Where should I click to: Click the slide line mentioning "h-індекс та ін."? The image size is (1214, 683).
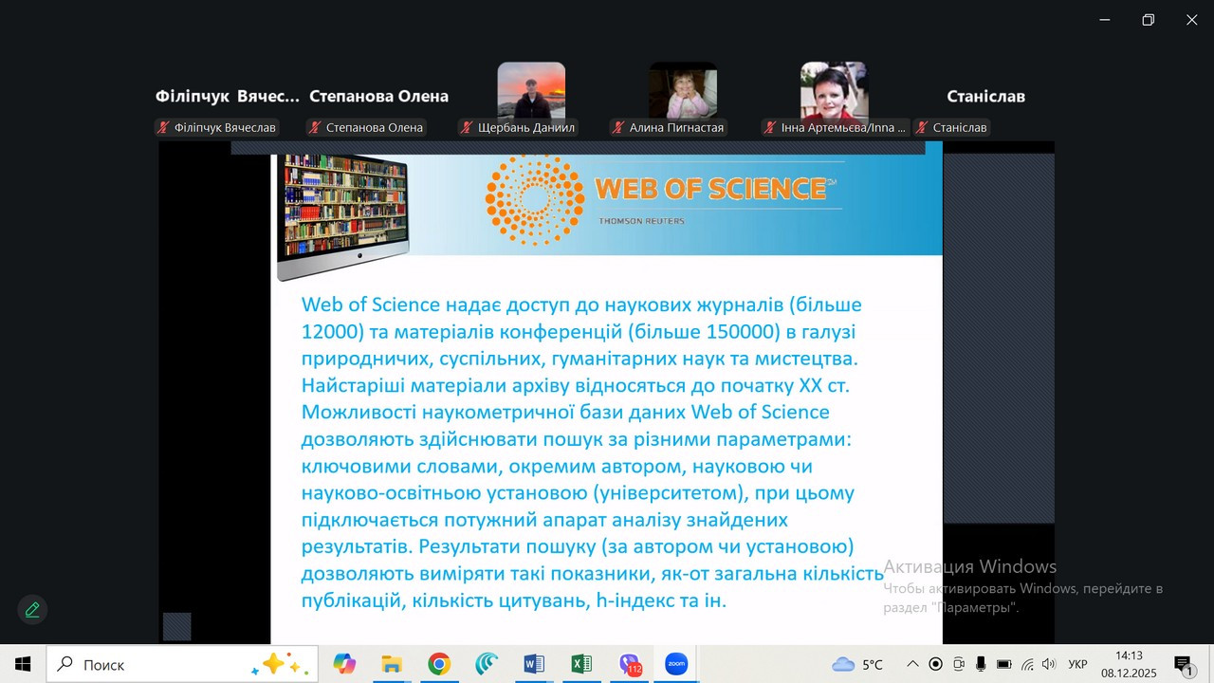(513, 600)
